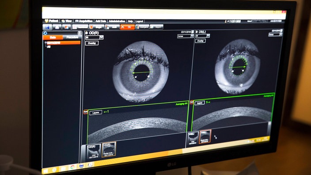Open the OS(L) image type dropdown
The height and width of the screenshot is (175, 311).
203,36
